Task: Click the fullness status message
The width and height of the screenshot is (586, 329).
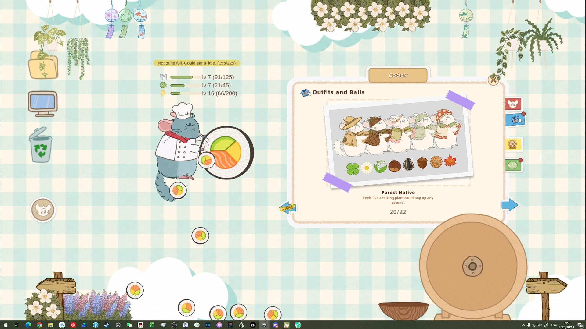Action: point(197,63)
